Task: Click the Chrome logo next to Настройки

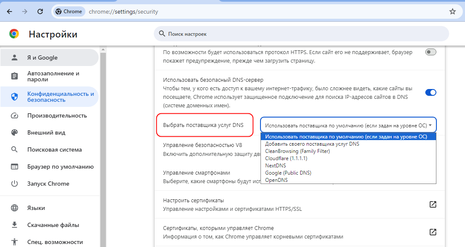Action: (14, 34)
